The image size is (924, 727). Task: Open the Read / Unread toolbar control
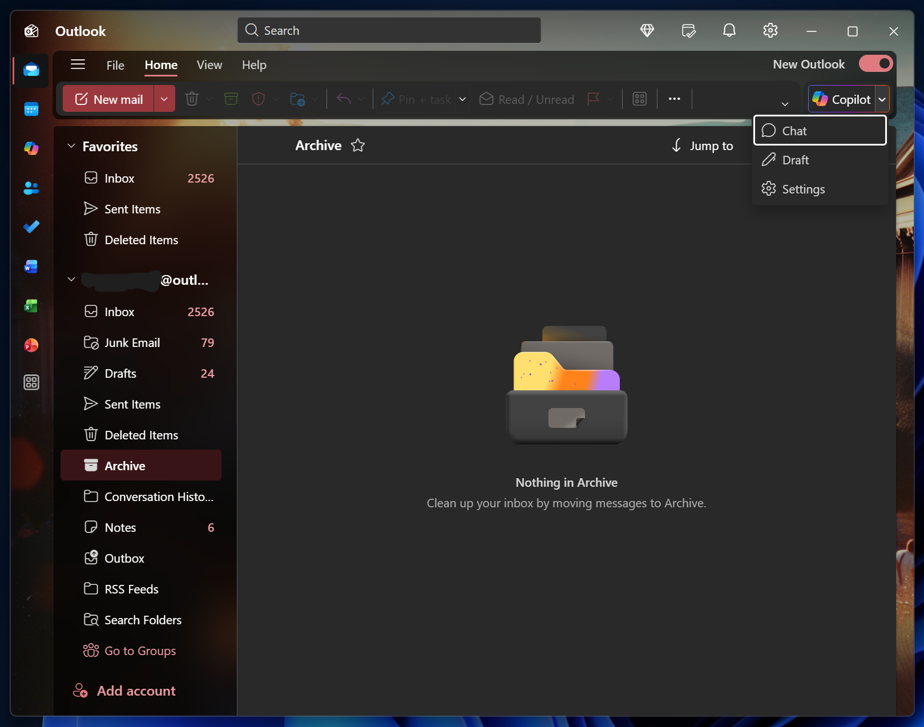[x=526, y=99]
